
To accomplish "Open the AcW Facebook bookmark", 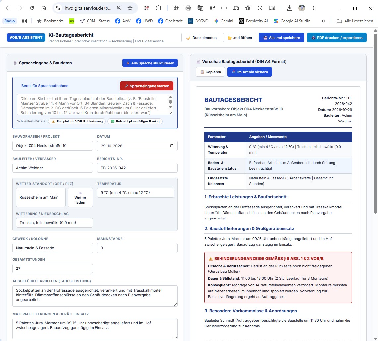I will click(x=123, y=21).
